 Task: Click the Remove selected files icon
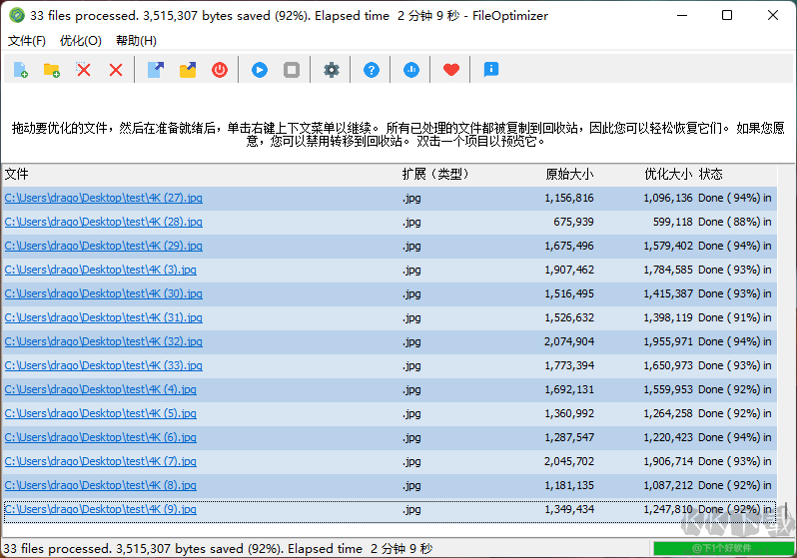click(x=84, y=70)
